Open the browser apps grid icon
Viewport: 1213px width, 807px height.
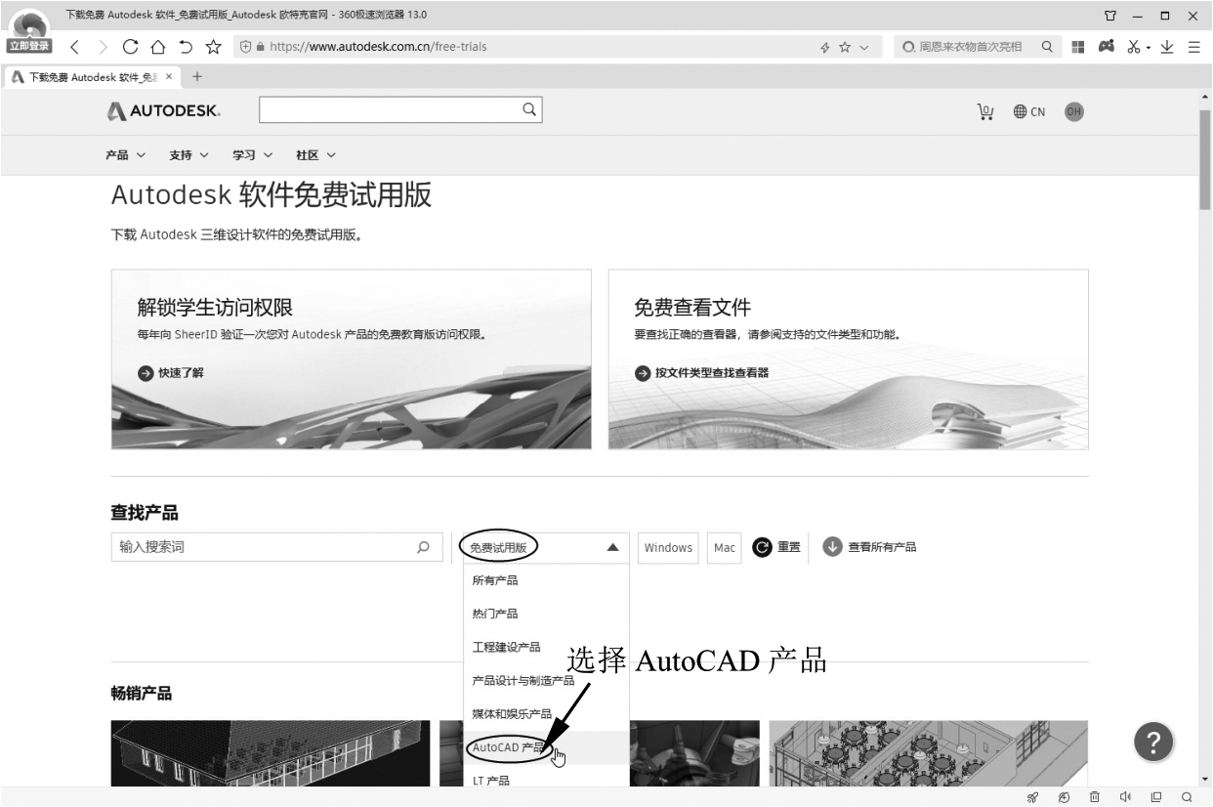(x=1077, y=46)
